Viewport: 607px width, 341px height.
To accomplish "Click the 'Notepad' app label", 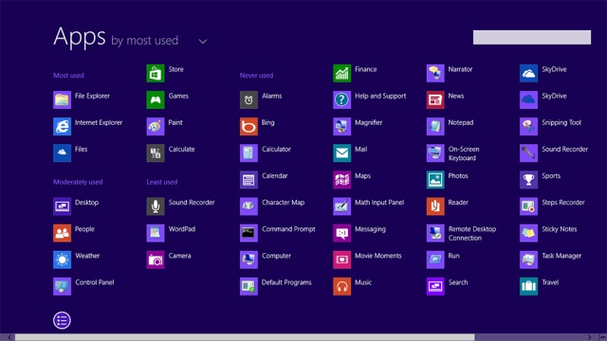I will tap(461, 122).
